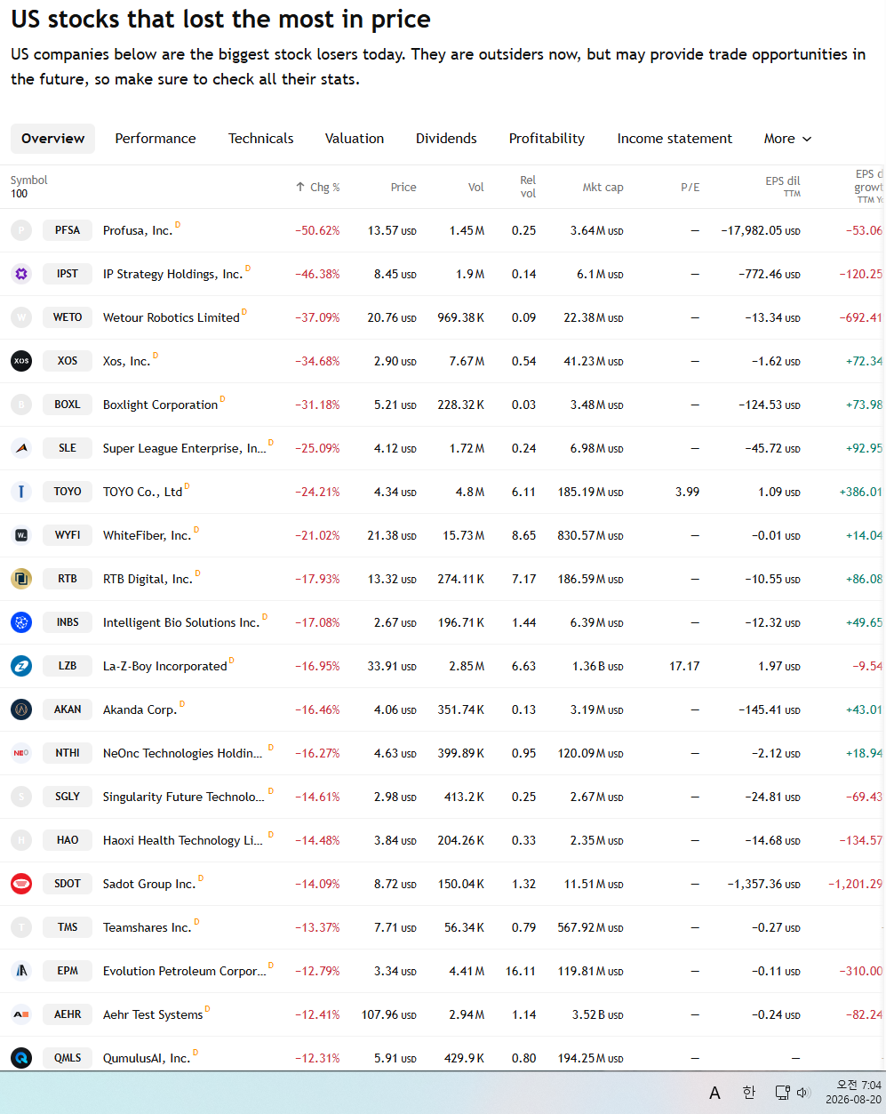Open the WhiteFiber, Inc. link
This screenshot has width=886, height=1114.
[x=147, y=535]
